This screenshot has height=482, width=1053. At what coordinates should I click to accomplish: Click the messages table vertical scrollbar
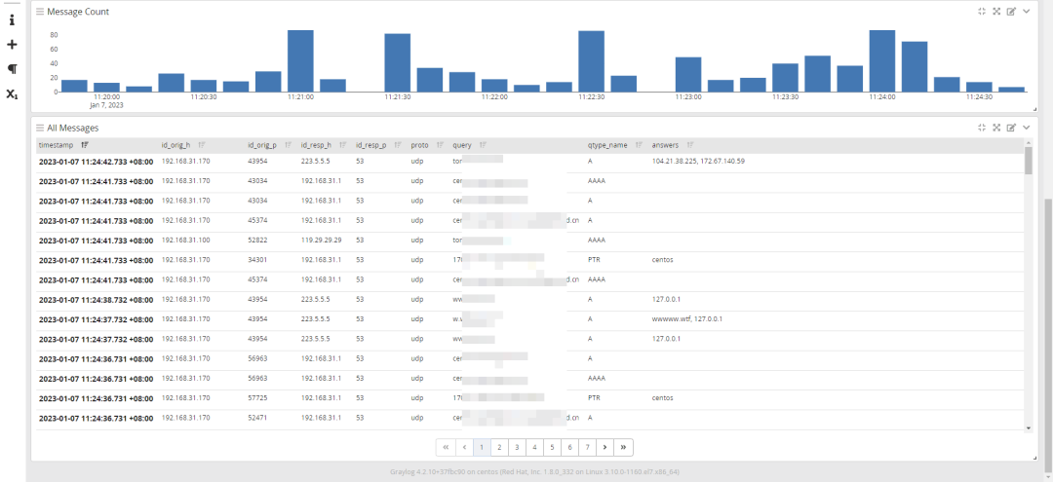[x=1029, y=285]
